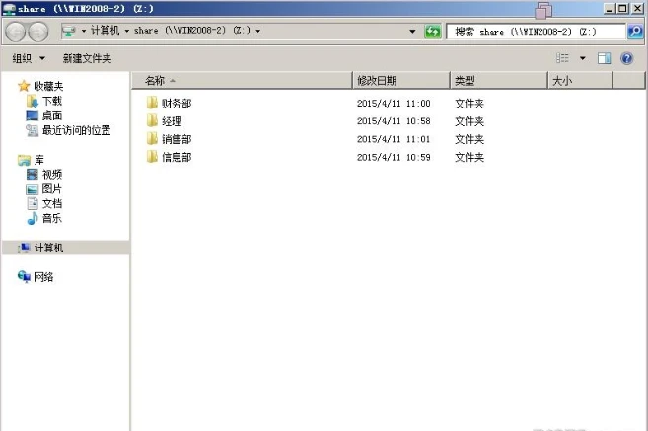Select 网络 label in navigation pane

pos(43,276)
